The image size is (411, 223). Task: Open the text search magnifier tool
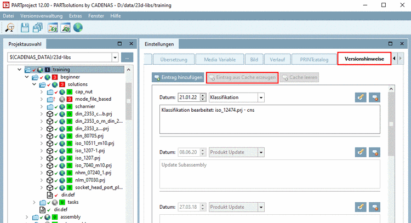(10, 27)
